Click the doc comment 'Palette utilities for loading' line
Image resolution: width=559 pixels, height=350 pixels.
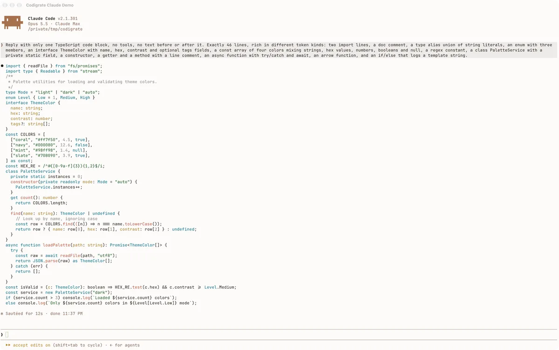pyautogui.click(x=82, y=82)
